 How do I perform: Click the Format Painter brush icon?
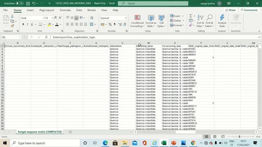pos(12,26)
